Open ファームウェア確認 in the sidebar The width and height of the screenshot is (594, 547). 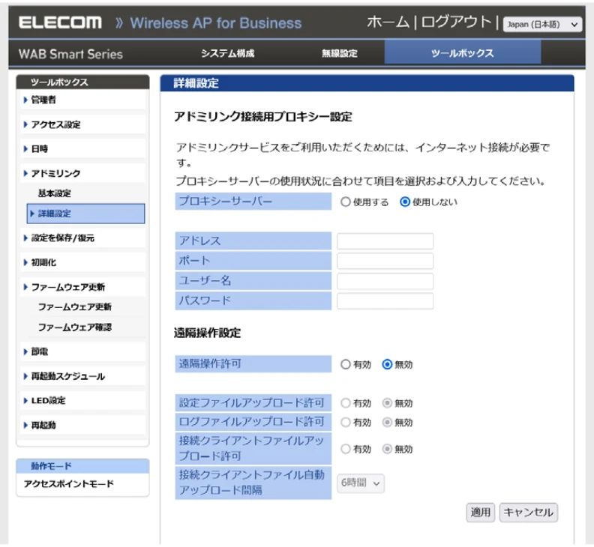tap(75, 327)
